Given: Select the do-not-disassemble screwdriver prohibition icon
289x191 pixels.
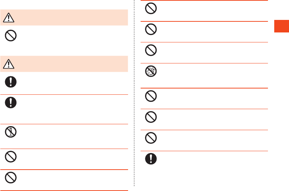Looking at the screenshot, I should point(11,132).
